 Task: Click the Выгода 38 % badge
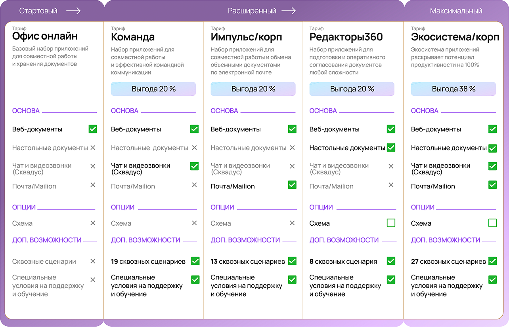point(453,89)
